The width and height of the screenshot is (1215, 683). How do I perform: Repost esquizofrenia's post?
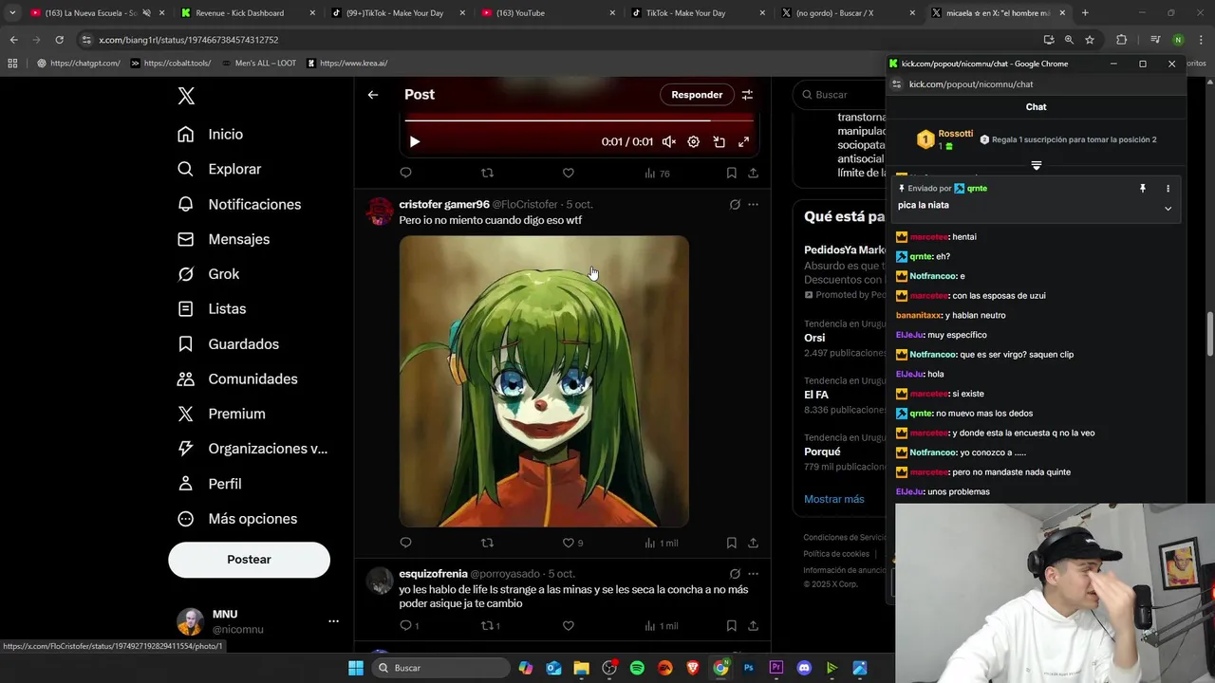click(491, 625)
